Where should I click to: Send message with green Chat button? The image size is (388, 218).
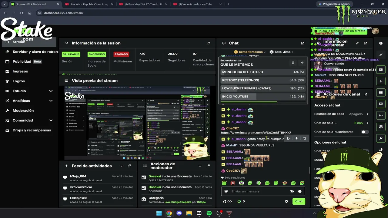(x=299, y=201)
